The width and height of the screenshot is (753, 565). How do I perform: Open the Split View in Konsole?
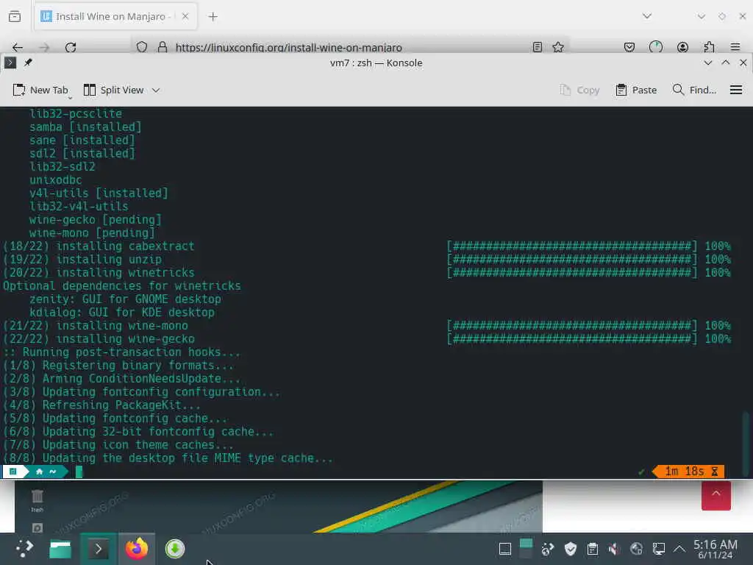[x=114, y=90]
